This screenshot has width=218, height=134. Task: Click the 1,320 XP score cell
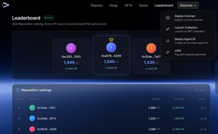pyautogui.click(x=154, y=118)
